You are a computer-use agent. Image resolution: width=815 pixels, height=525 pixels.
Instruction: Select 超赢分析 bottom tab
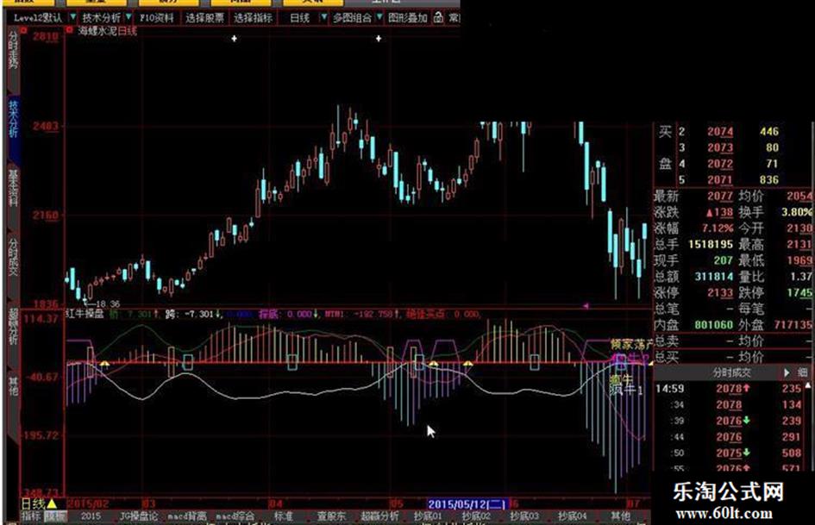(380, 516)
